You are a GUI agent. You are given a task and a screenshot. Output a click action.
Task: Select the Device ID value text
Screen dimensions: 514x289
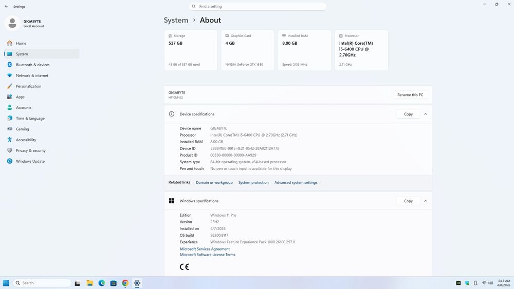point(245,148)
